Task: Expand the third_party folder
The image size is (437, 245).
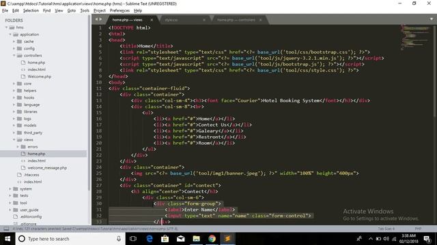Action: point(14,133)
